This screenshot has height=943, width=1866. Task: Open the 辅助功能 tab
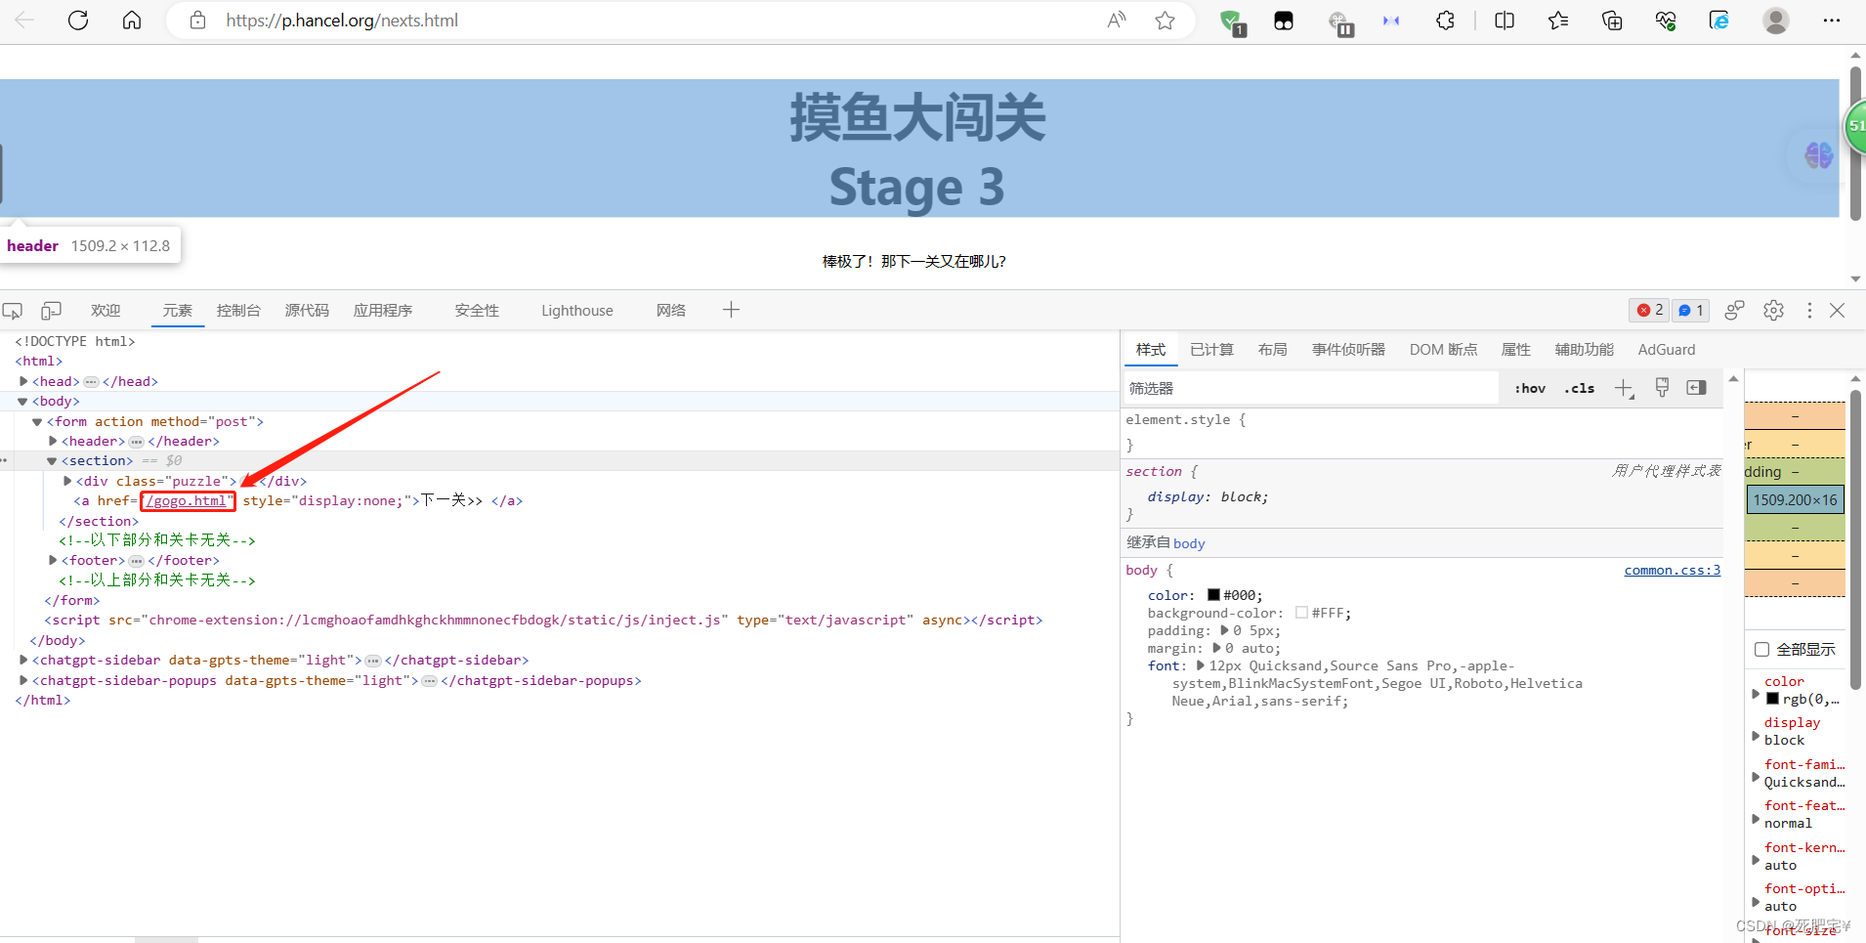[1584, 350]
